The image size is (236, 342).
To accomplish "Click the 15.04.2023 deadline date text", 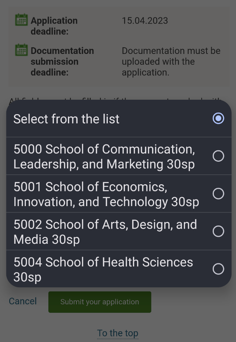I will click(145, 21).
